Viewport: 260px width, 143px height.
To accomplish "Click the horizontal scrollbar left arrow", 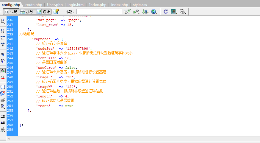I will coord(9,139).
